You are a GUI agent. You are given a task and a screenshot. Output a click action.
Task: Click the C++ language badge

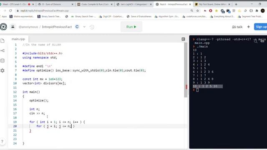tap(77, 27)
